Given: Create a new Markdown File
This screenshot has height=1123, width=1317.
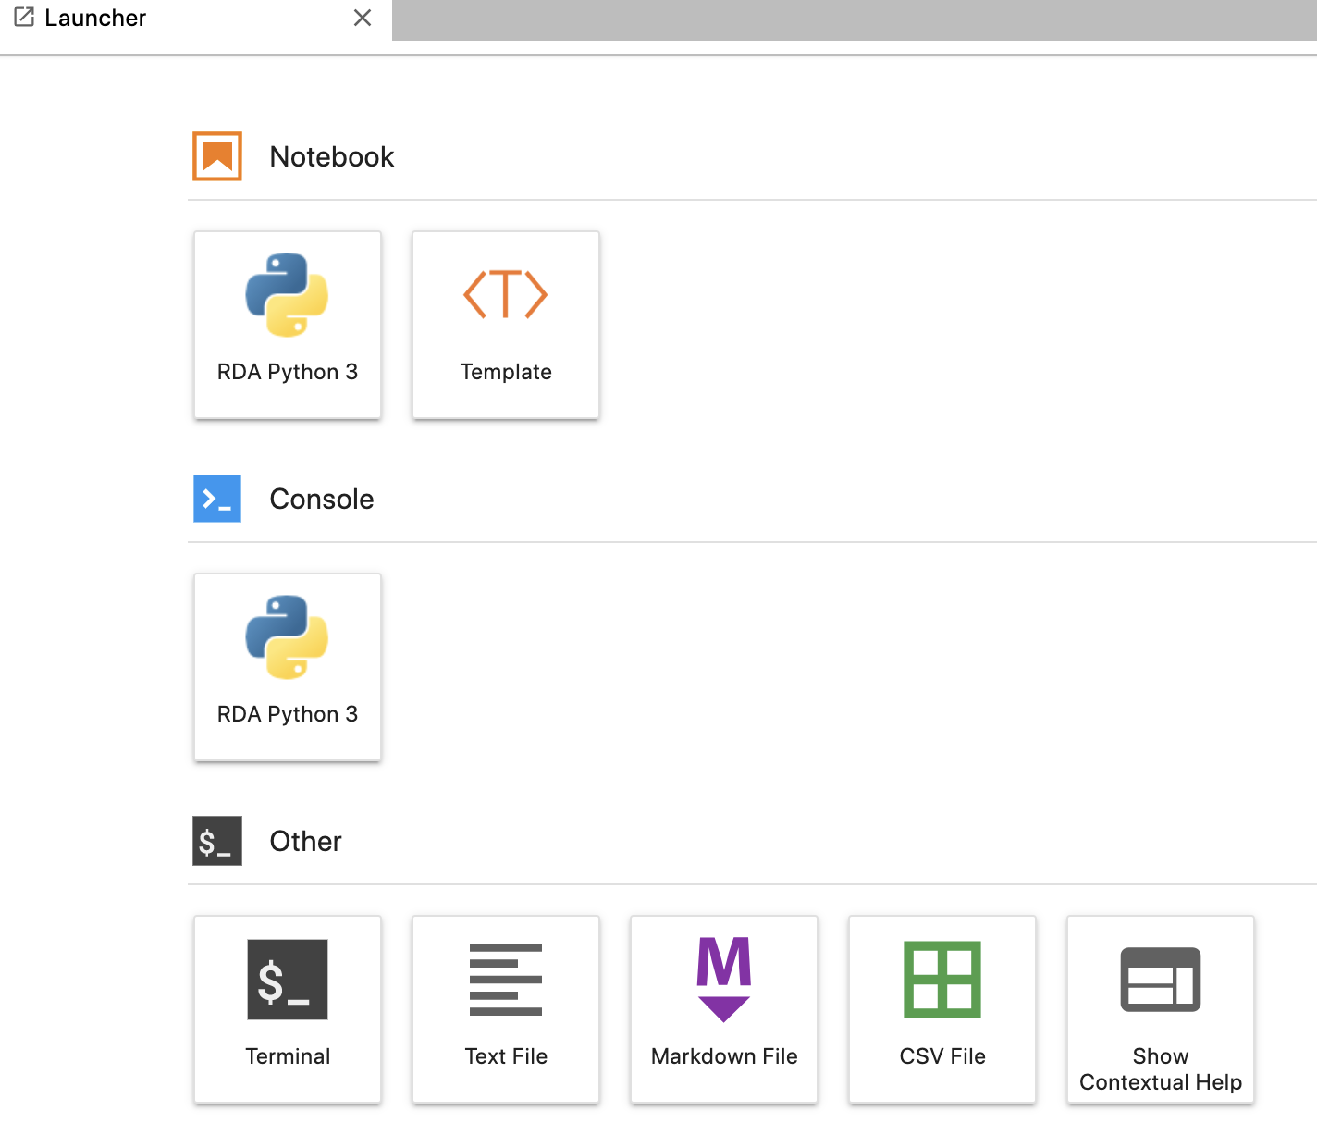Looking at the screenshot, I should 723,1008.
